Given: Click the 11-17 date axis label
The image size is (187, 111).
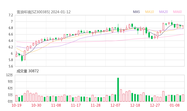Looking at the screenshot, I should [76, 105].
